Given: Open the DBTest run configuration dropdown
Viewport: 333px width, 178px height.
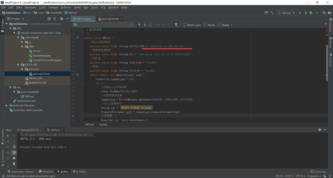Looking at the screenshot, I should click(286, 13).
